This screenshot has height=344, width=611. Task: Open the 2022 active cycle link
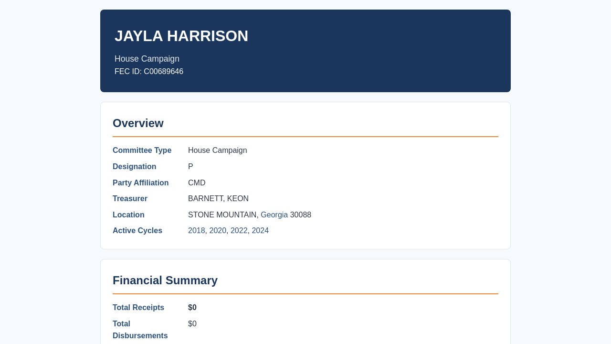(239, 231)
